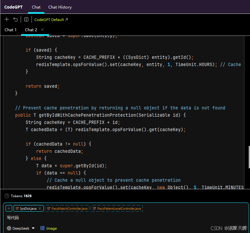Focus the prompt text input field
Image resolution: width=250 pixels, height=233 pixels.
point(125,218)
